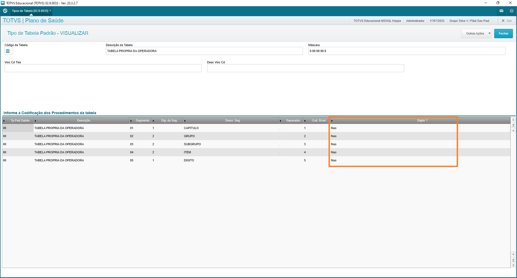
Task: Click the grid scroll-down single arrow
Action: (513, 255)
